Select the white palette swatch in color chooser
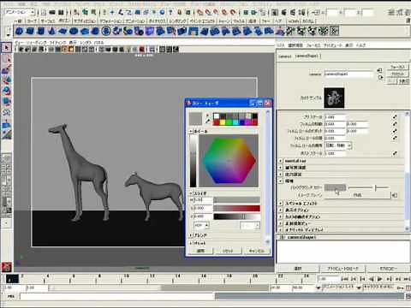This screenshot has height=308, width=411. pyautogui.click(x=217, y=115)
